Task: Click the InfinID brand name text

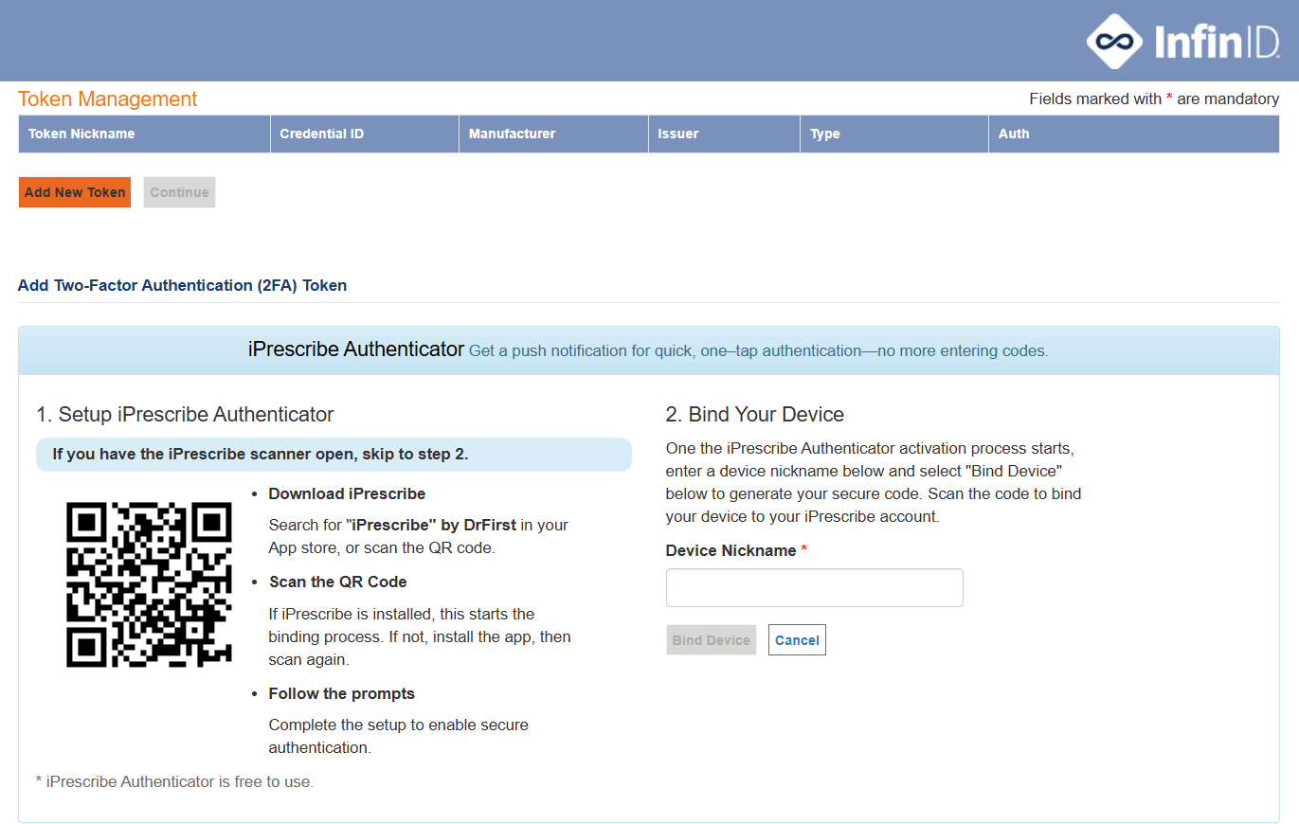Action: (1217, 43)
